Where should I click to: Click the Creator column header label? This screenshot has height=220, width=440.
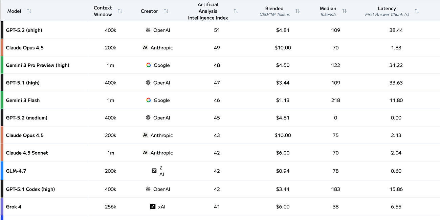click(x=149, y=11)
